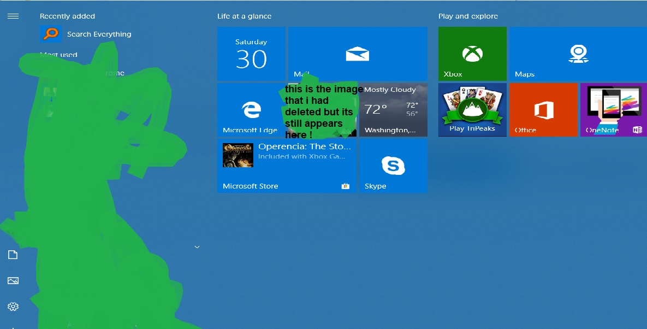Open Settings gear in left rail
This screenshot has width=647, height=329.
pyautogui.click(x=13, y=307)
